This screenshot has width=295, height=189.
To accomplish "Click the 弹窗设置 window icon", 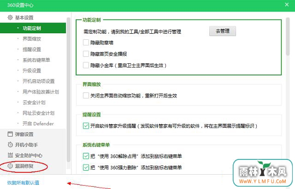I will click(x=10, y=134).
